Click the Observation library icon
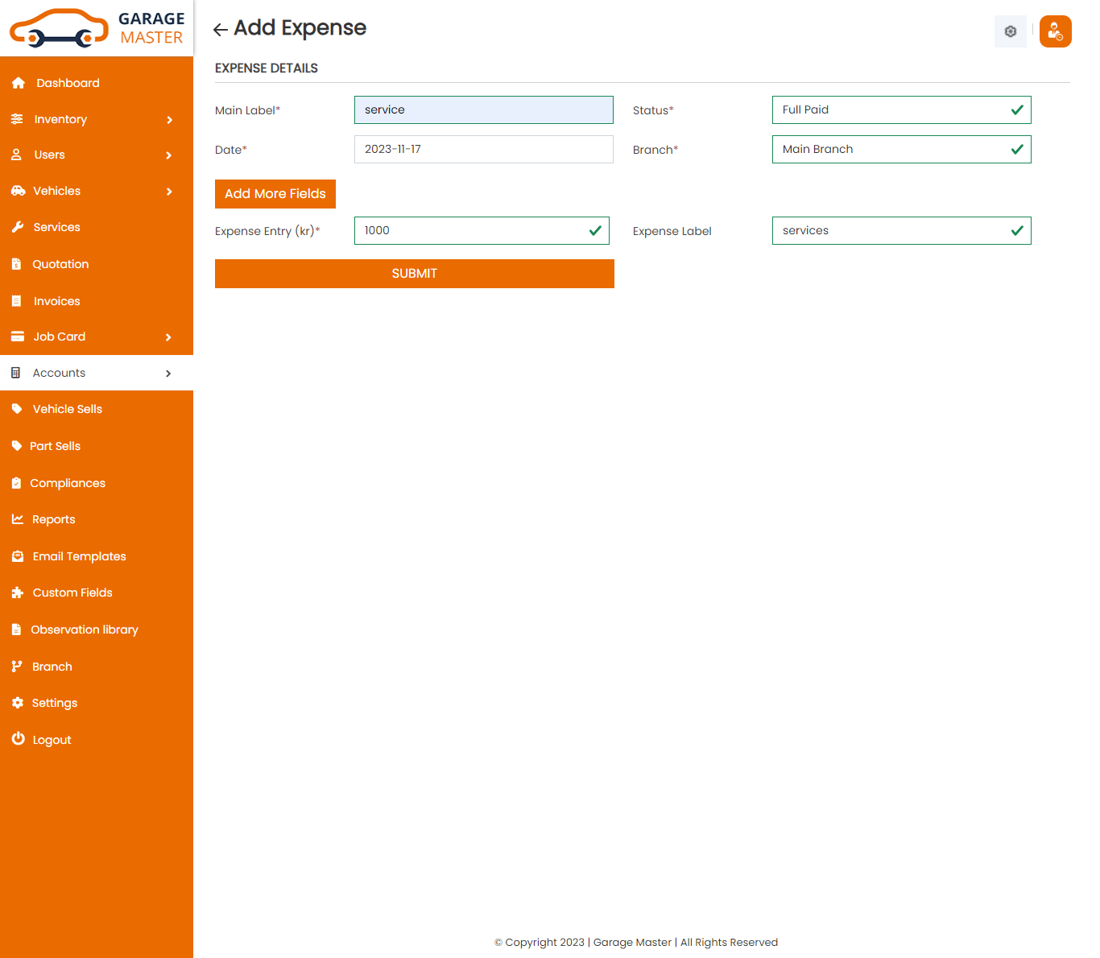The height and width of the screenshot is (958, 1100). pos(18,629)
